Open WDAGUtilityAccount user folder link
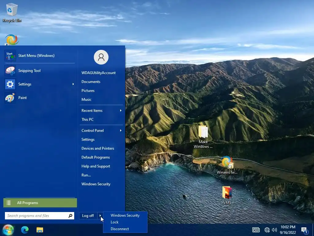Screen dimensions: 314x236 pyautogui.click(x=98, y=73)
